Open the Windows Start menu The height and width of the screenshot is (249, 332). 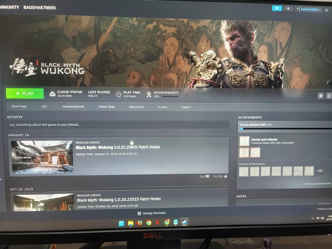pos(122,223)
